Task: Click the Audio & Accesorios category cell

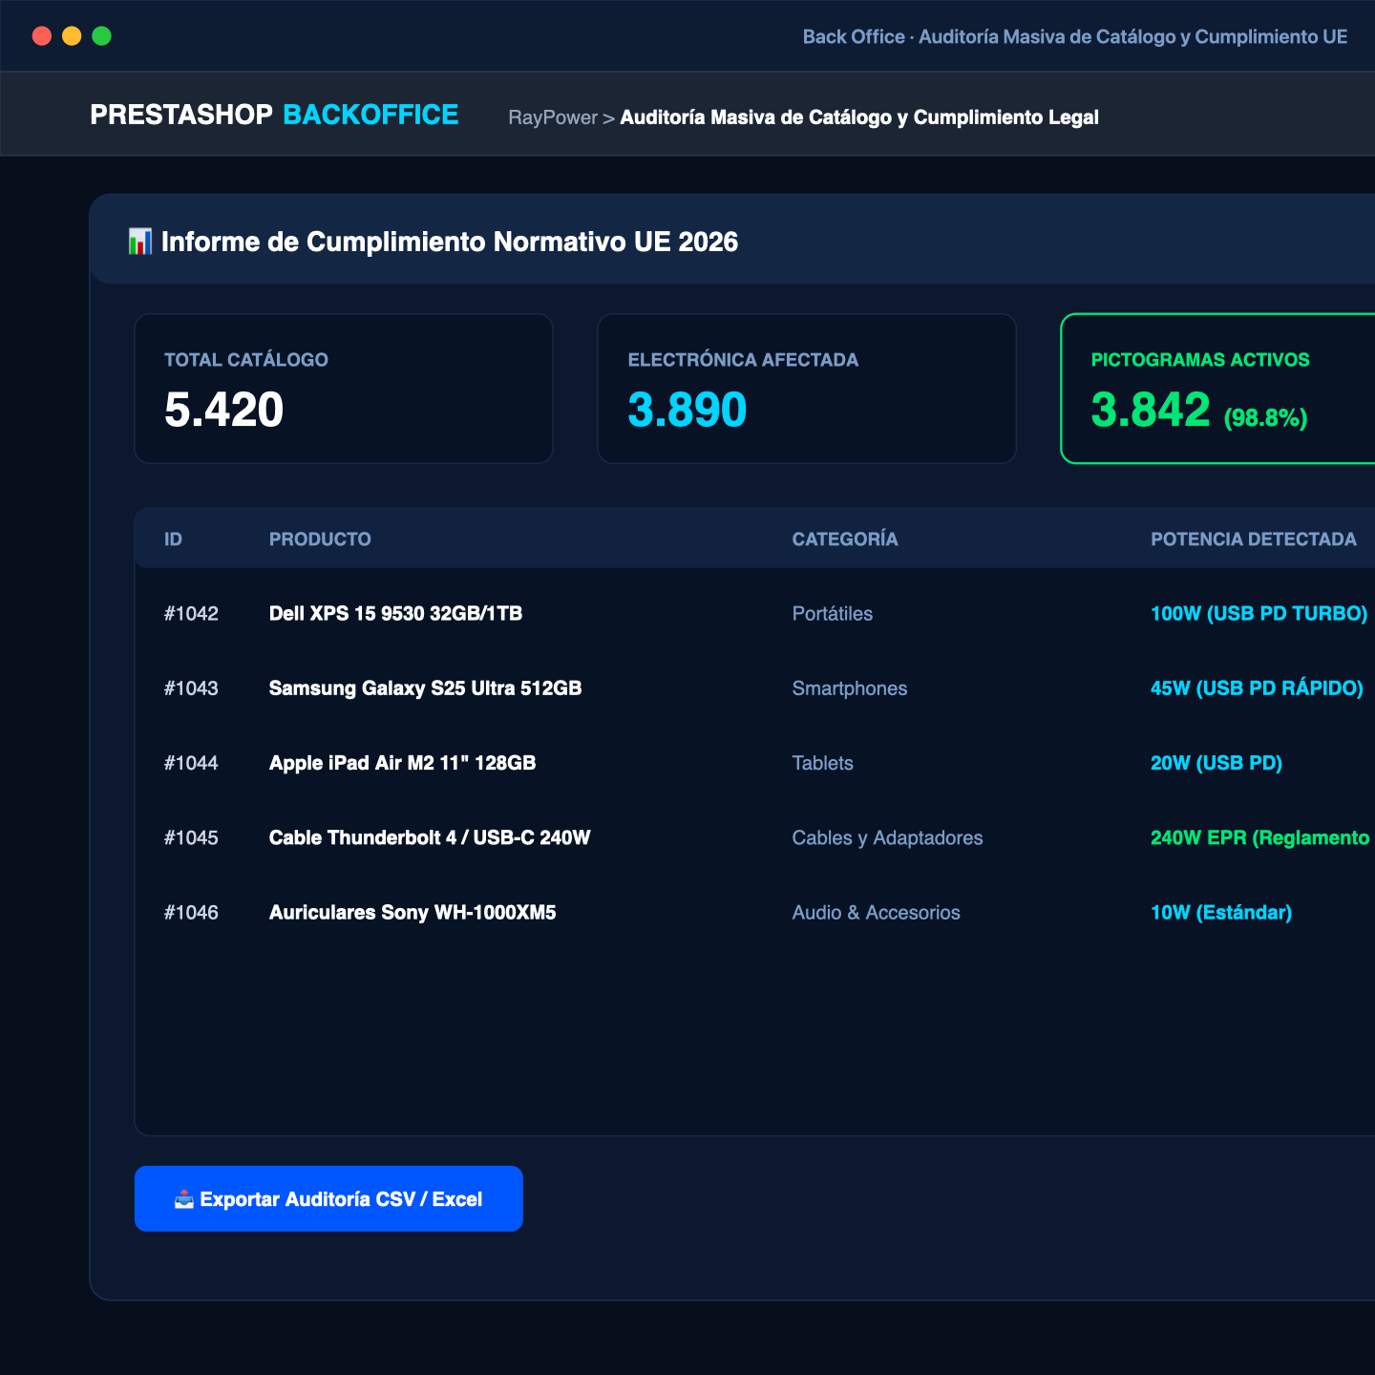Action: coord(877,913)
